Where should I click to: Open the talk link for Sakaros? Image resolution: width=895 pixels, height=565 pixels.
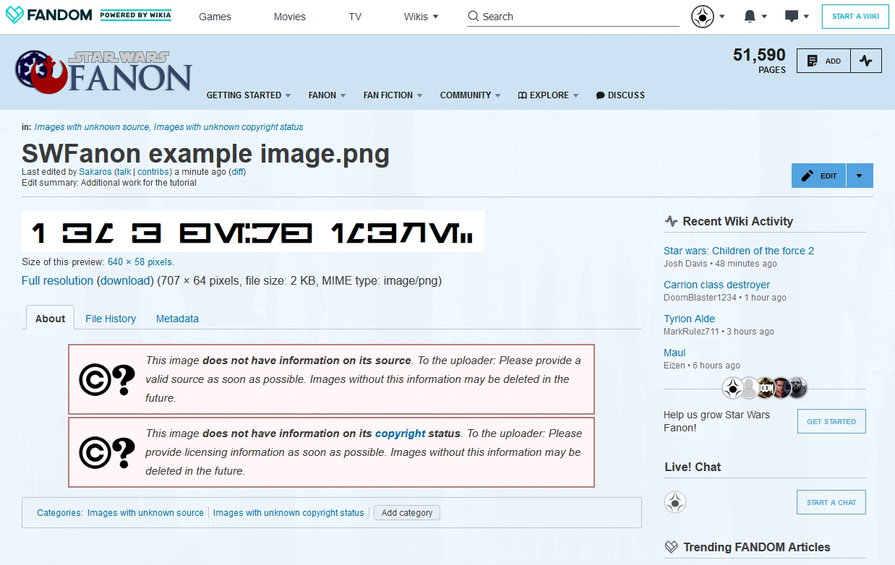pos(124,172)
